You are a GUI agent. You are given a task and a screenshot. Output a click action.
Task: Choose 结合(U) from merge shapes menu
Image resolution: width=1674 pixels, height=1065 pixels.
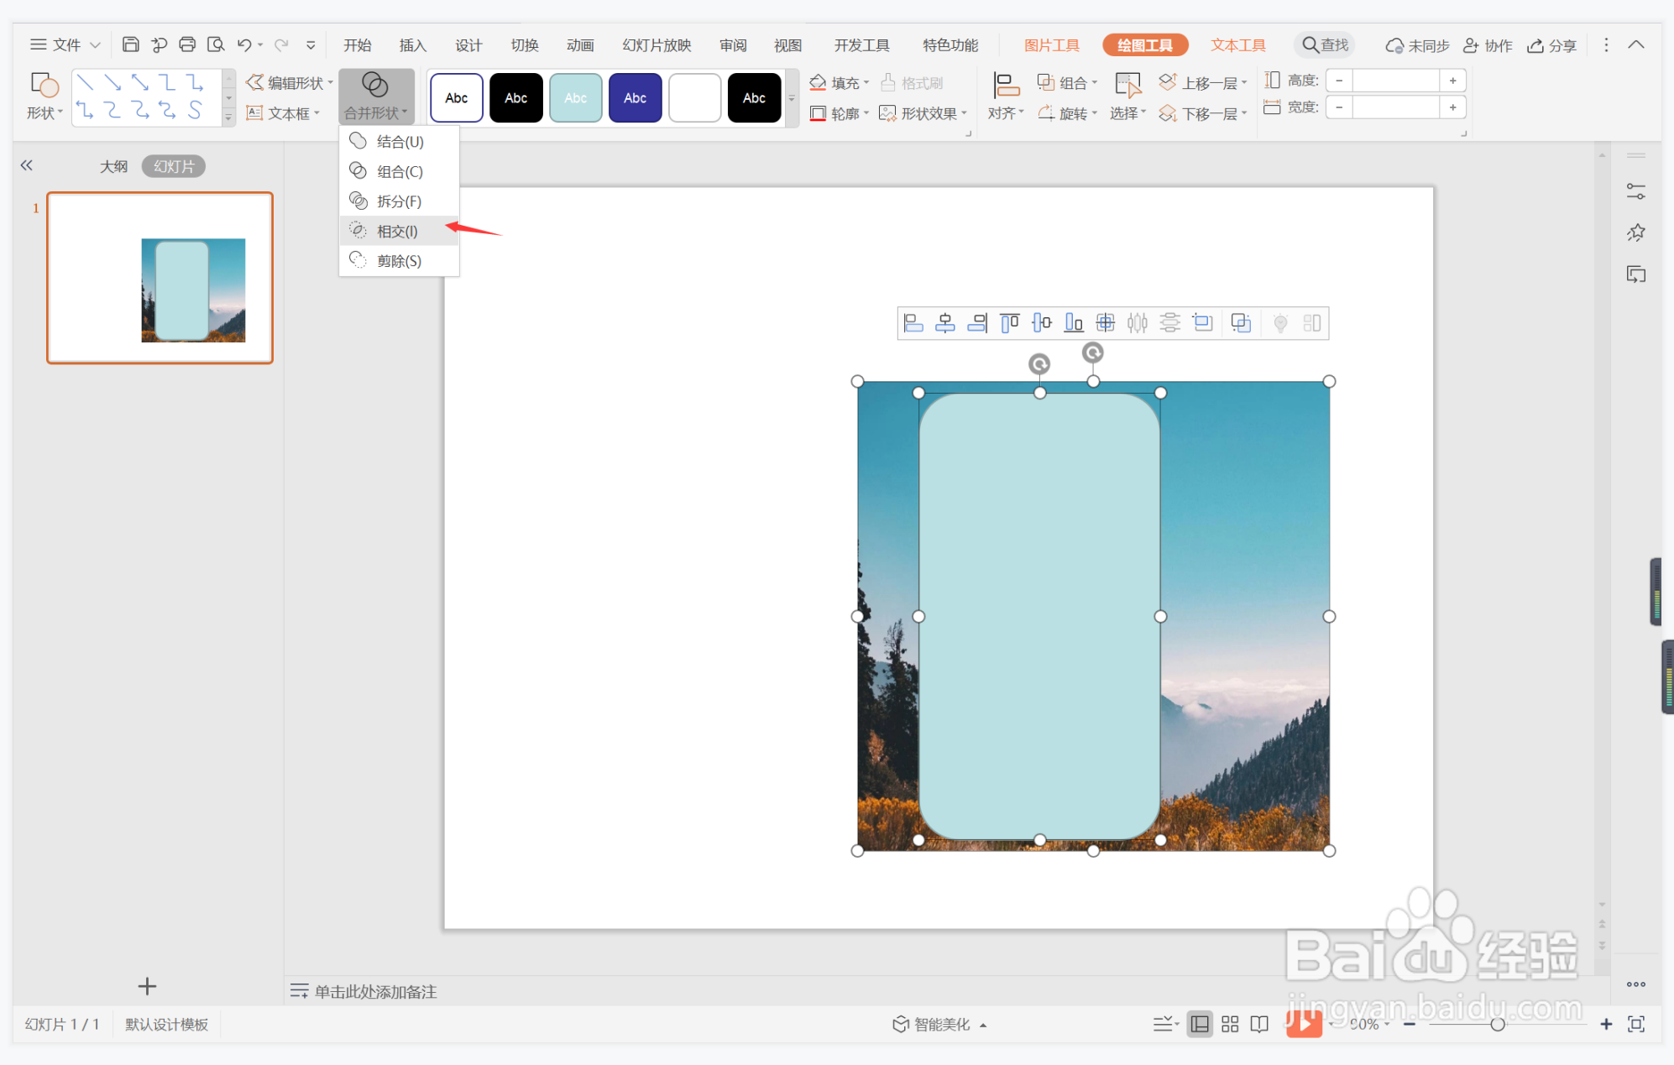click(400, 141)
